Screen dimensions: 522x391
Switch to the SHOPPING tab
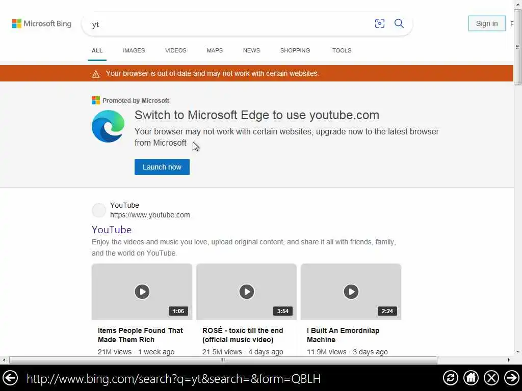point(295,50)
